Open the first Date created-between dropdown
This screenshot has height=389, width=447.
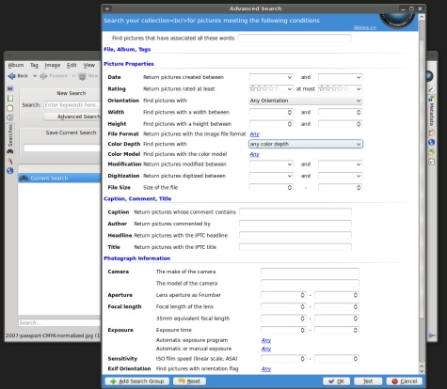[x=271, y=77]
